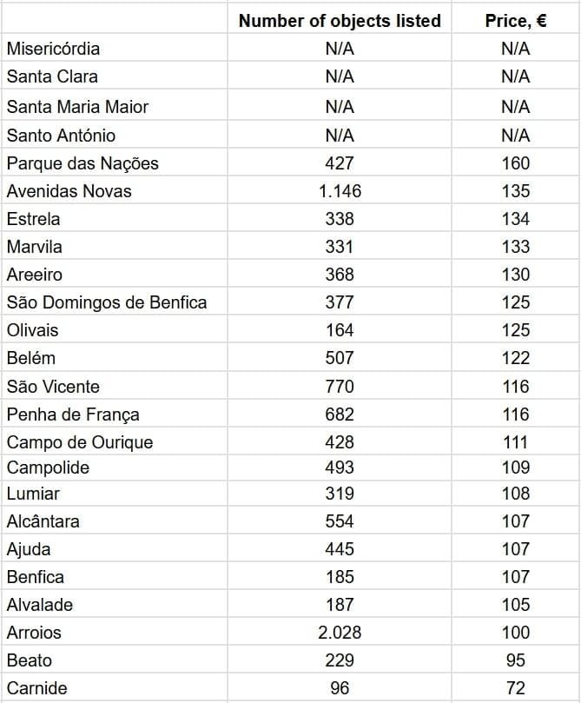Image resolution: width=581 pixels, height=703 pixels.
Task: Select the Avenidas Novas objects count 1.146
Action: pos(340,191)
